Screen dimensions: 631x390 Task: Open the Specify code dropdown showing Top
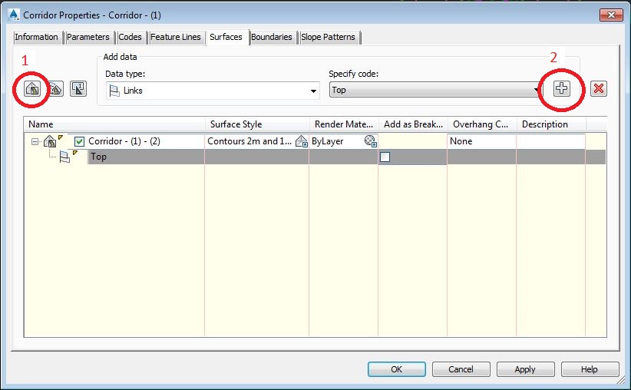434,90
